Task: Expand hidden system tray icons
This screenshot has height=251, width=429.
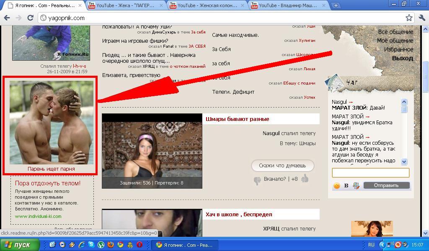Action: [x=382, y=245]
